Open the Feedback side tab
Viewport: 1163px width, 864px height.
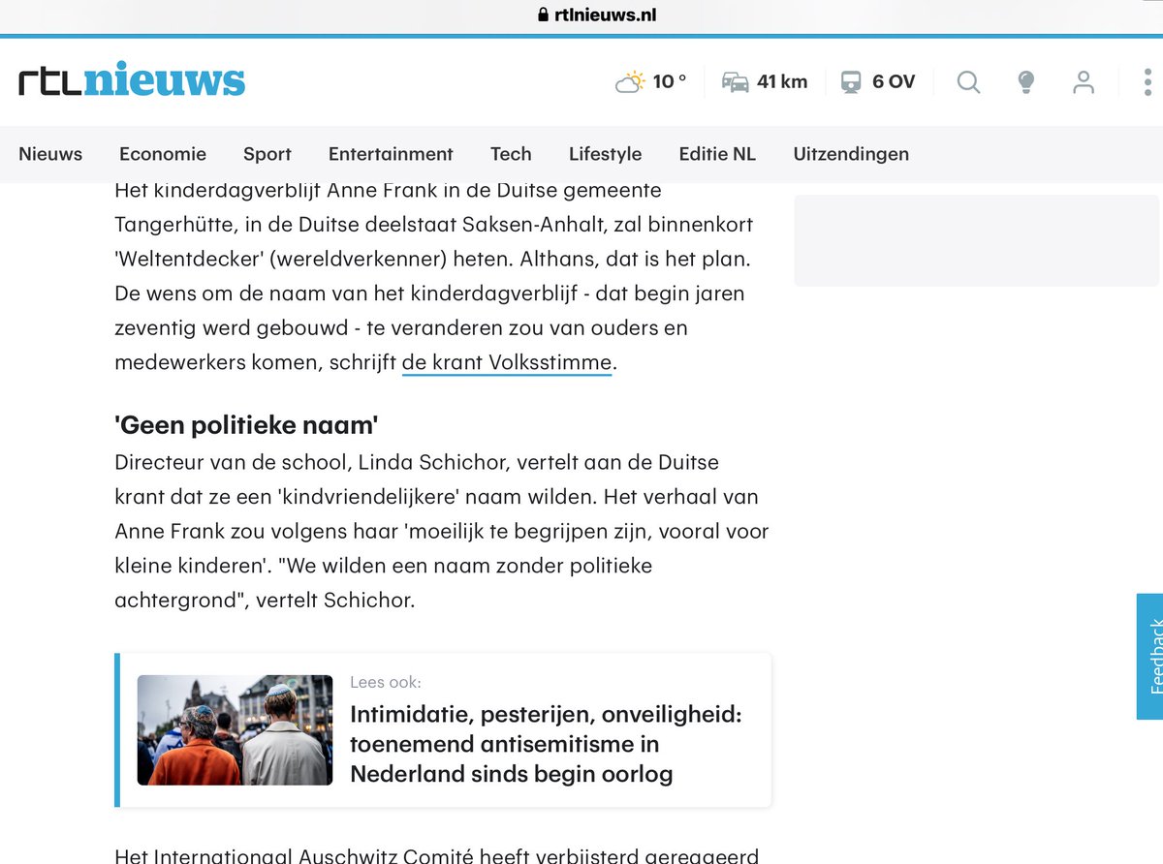(x=1150, y=656)
